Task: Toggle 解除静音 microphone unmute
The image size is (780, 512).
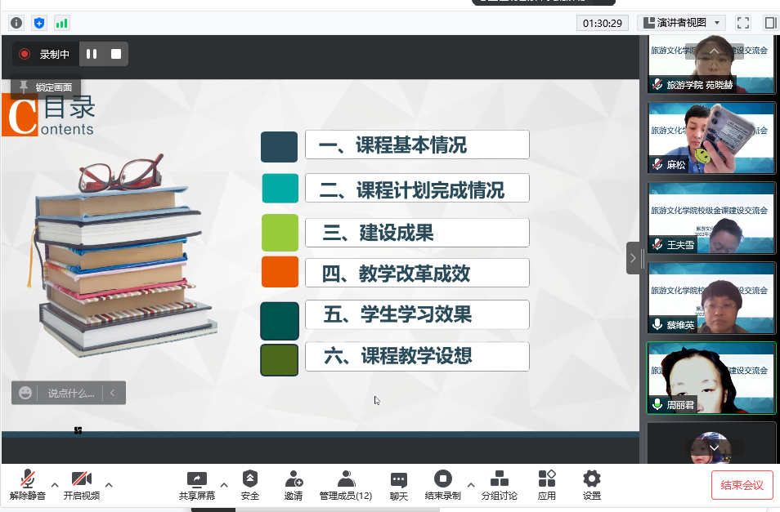Action: 28,480
